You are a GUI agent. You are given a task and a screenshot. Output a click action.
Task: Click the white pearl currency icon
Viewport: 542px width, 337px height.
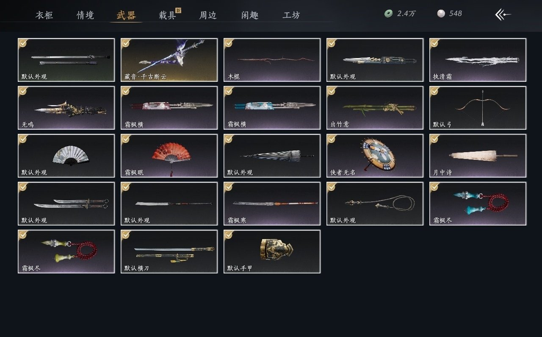pyautogui.click(x=441, y=14)
